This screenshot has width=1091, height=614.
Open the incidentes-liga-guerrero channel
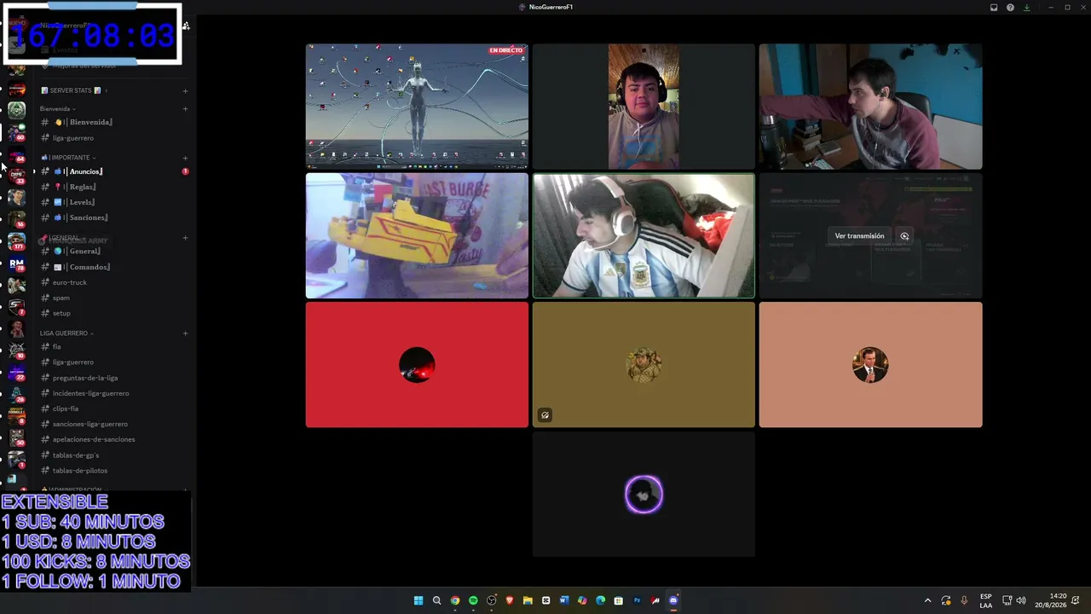(112, 393)
